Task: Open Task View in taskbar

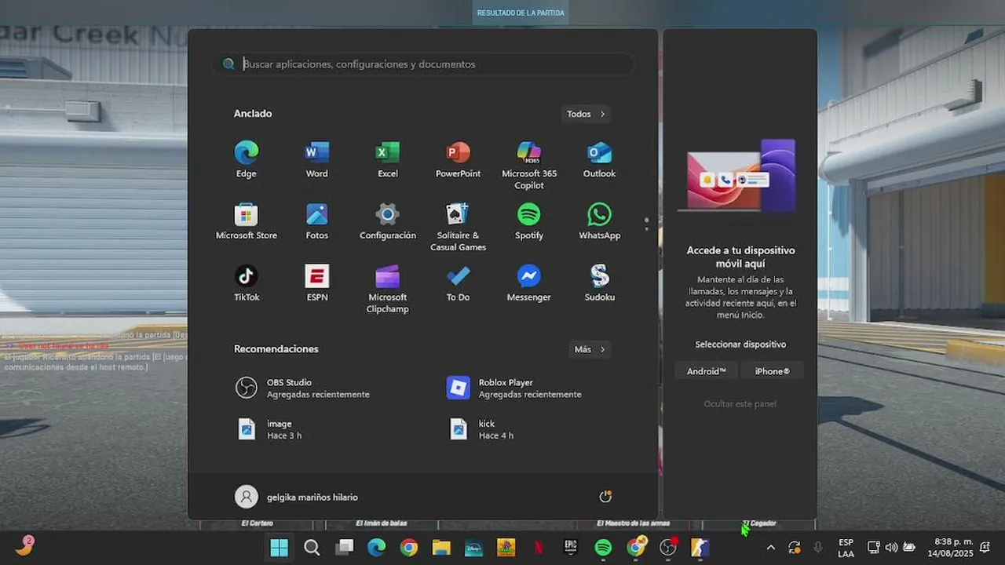Action: tap(344, 548)
